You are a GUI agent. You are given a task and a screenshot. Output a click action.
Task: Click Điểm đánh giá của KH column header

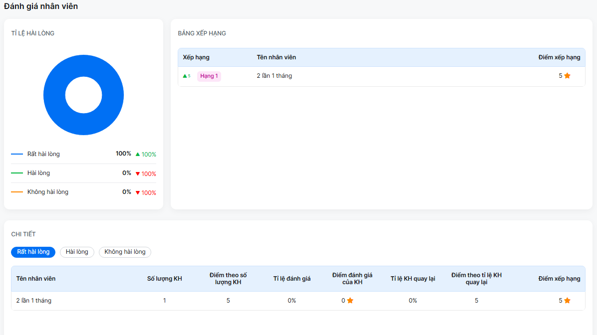[x=352, y=279]
